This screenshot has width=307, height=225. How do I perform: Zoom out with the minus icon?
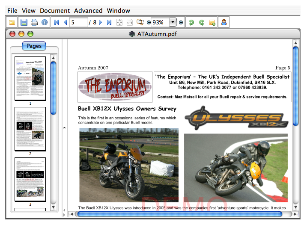pos(149,23)
